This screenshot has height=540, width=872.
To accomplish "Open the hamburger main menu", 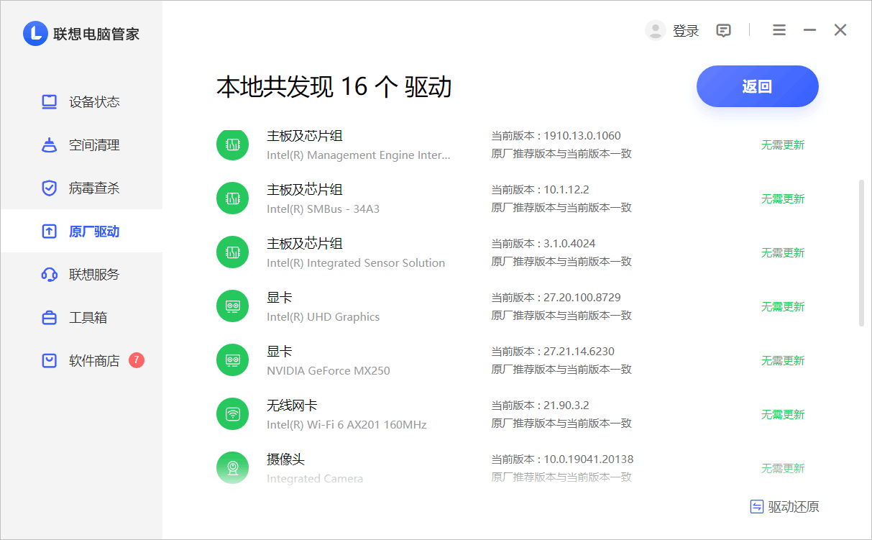I will pos(779,30).
